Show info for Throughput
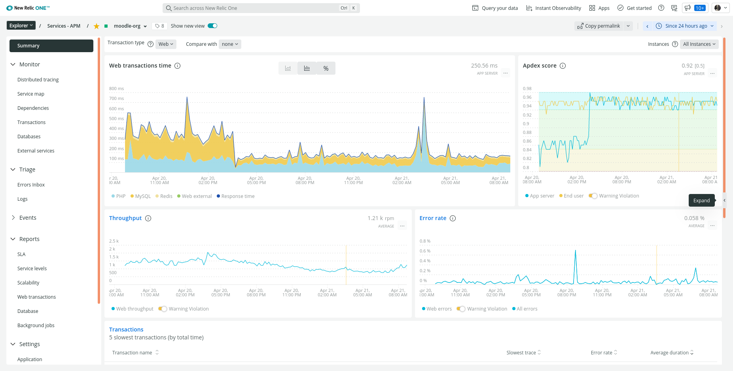 click(x=148, y=218)
